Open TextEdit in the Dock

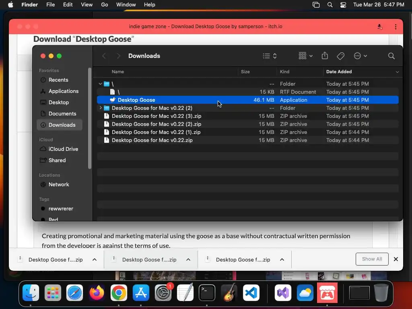pos(185,293)
